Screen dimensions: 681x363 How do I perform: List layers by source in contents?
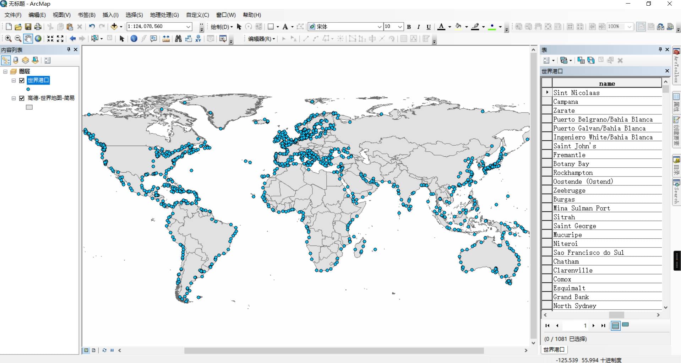click(16, 60)
